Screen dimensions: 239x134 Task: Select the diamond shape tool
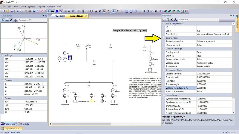[144, 11]
